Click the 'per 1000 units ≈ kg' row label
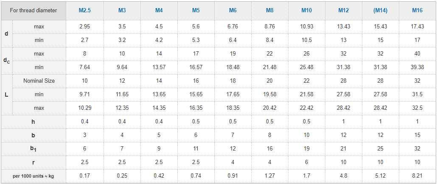Screen dimensions: 437x184 (x=34, y=176)
